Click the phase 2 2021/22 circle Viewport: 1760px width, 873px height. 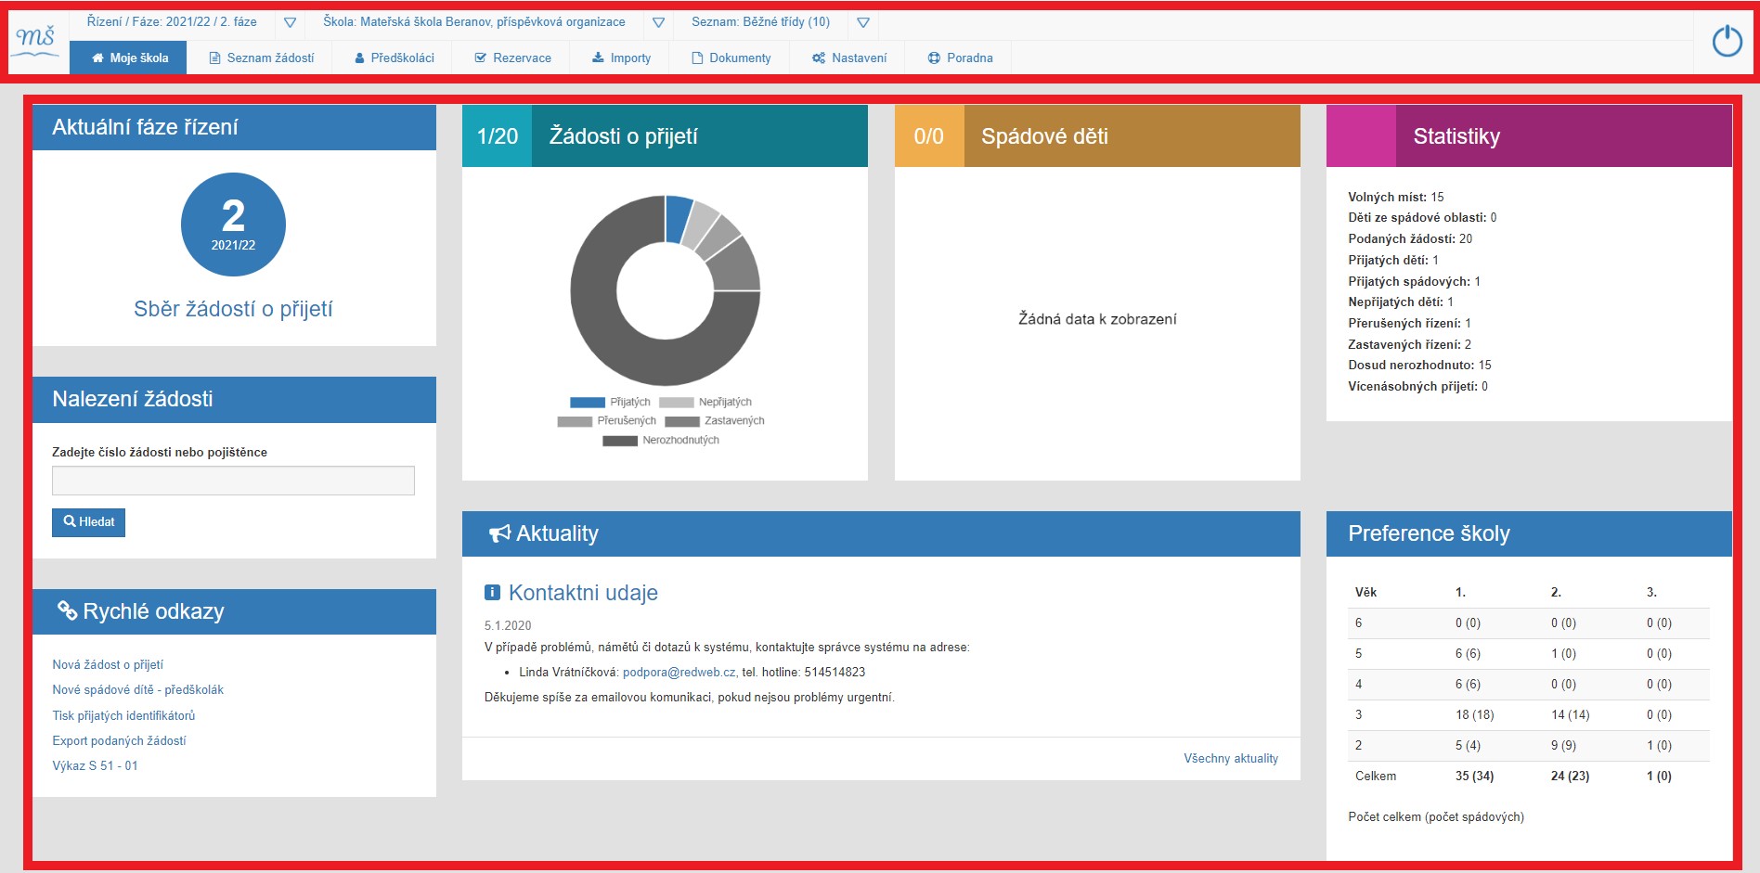(233, 225)
